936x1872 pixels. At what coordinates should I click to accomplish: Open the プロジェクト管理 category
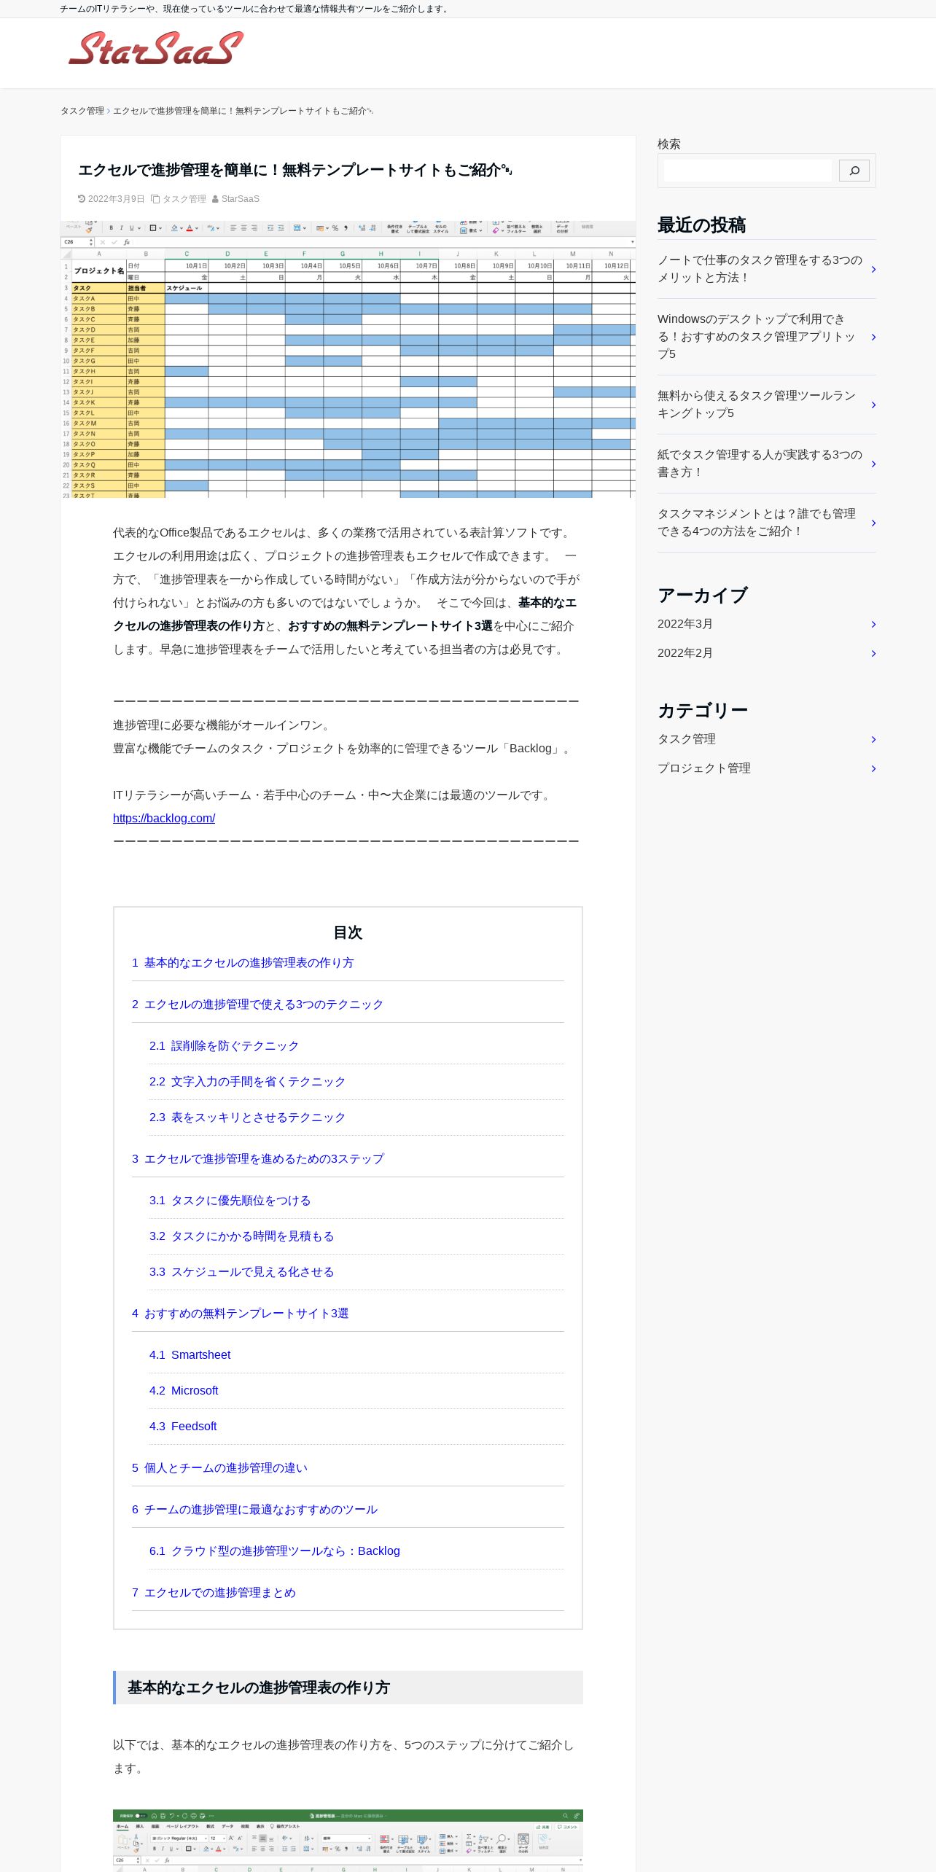[704, 768]
